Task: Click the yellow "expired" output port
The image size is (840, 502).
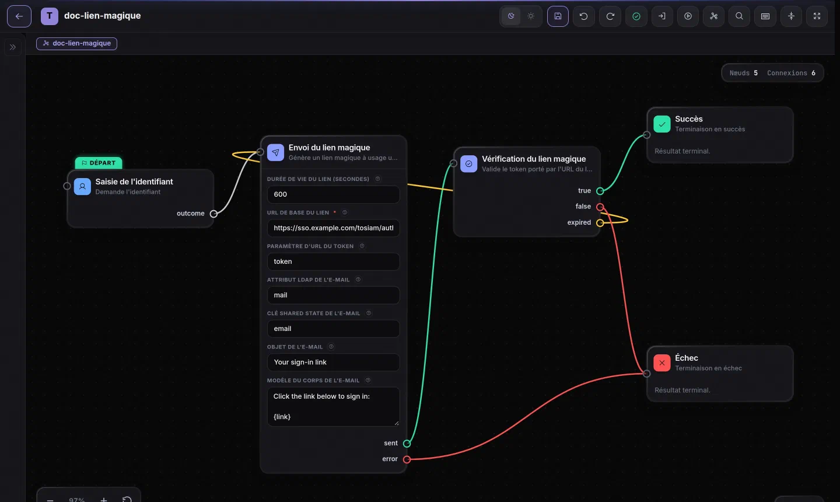Action: click(600, 222)
